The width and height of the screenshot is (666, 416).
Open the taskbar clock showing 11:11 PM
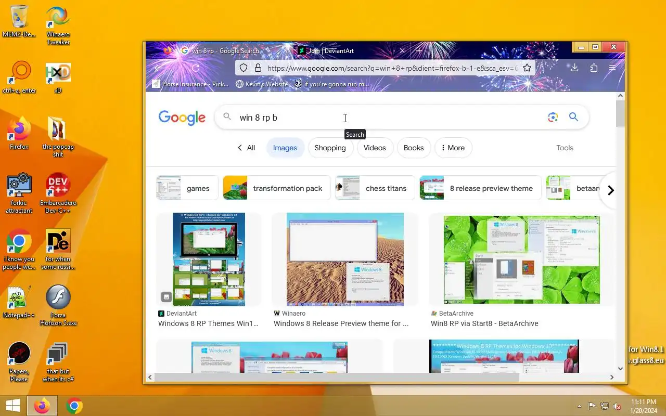pyautogui.click(x=644, y=406)
